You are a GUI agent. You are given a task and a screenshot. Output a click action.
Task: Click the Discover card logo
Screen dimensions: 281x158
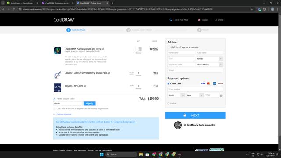[220, 83]
